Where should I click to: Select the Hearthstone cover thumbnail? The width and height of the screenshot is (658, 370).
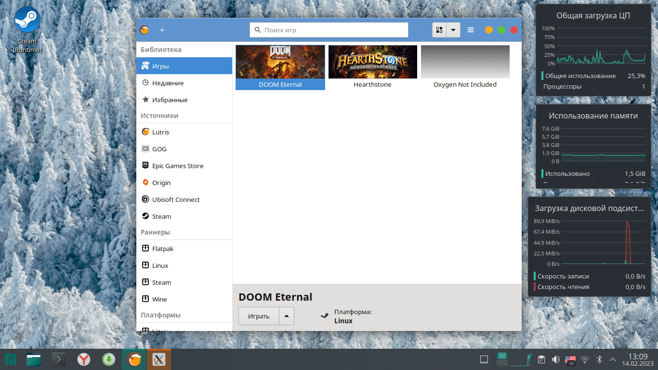(x=373, y=62)
